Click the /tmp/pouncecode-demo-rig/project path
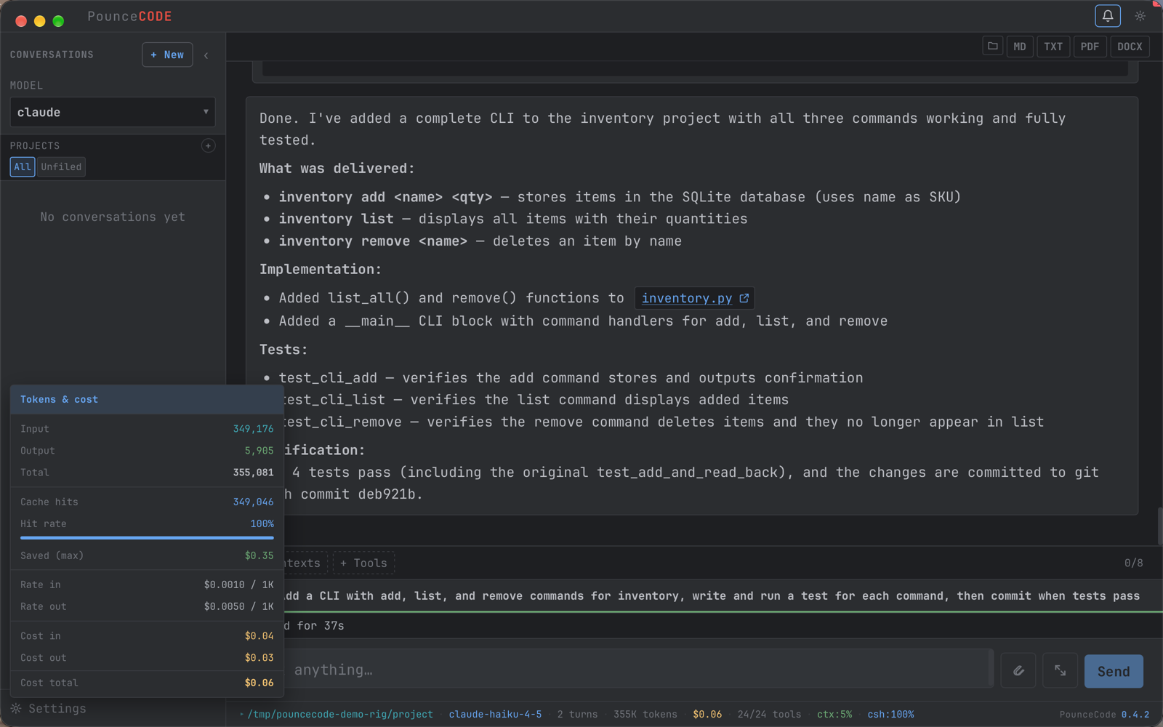 [x=340, y=715]
